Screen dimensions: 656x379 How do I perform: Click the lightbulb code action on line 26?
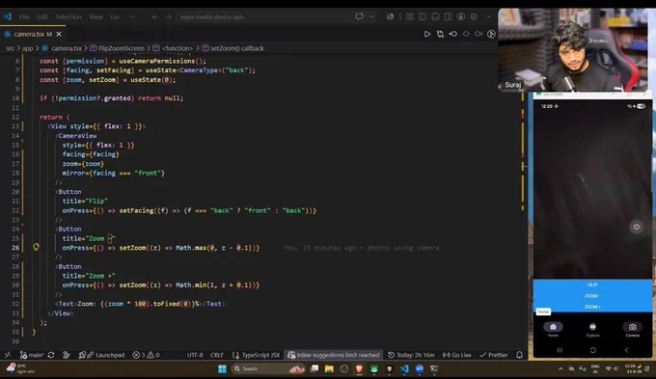click(x=36, y=247)
